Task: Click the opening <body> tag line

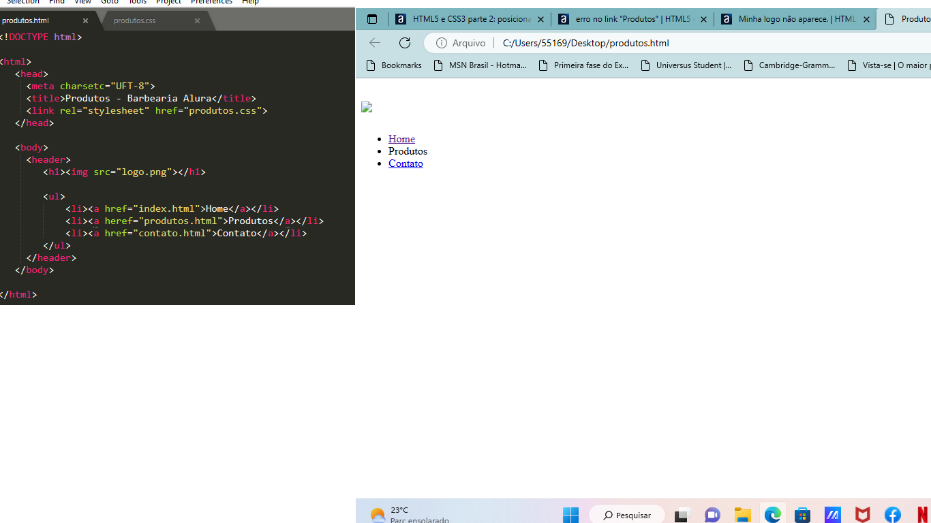Action: point(31,147)
